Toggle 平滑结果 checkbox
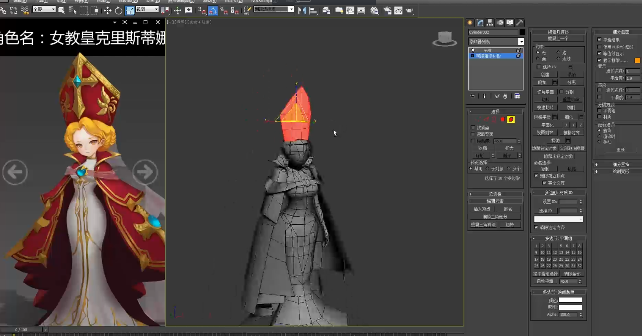The width and height of the screenshot is (642, 336). 599,40
